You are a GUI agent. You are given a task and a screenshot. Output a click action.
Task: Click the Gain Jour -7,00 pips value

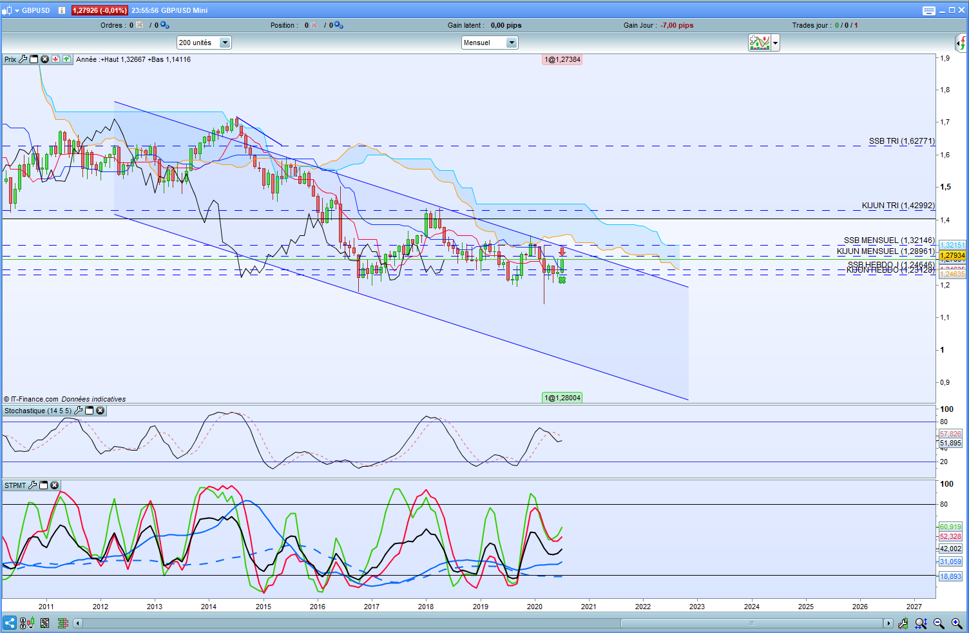pos(677,25)
